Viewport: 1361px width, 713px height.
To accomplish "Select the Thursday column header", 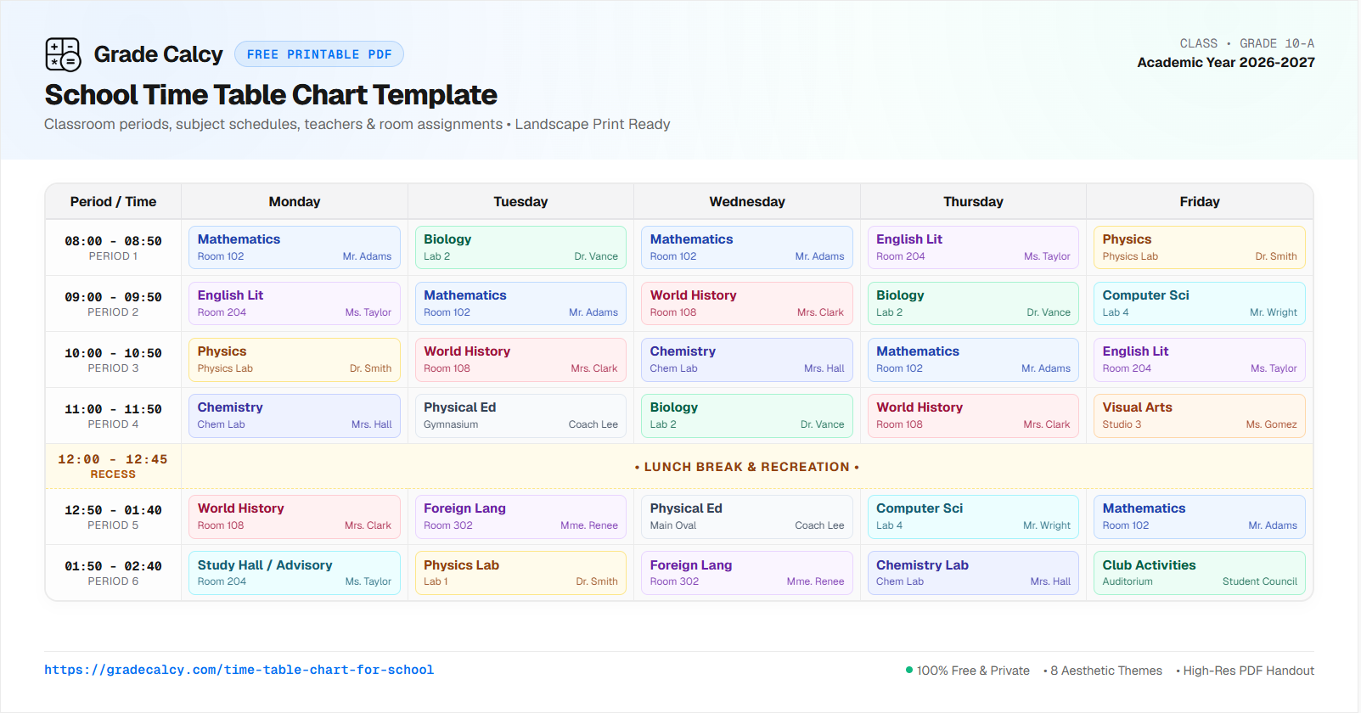I will [973, 202].
